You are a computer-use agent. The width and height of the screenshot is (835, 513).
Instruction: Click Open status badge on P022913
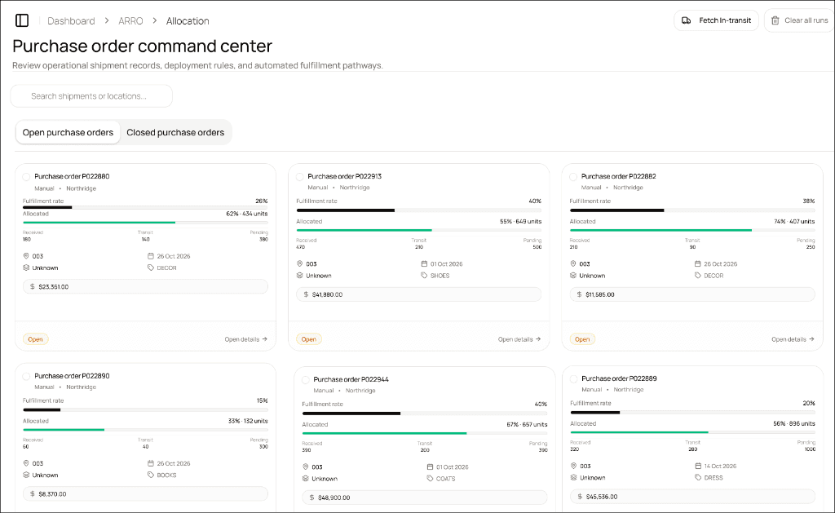[x=309, y=339]
